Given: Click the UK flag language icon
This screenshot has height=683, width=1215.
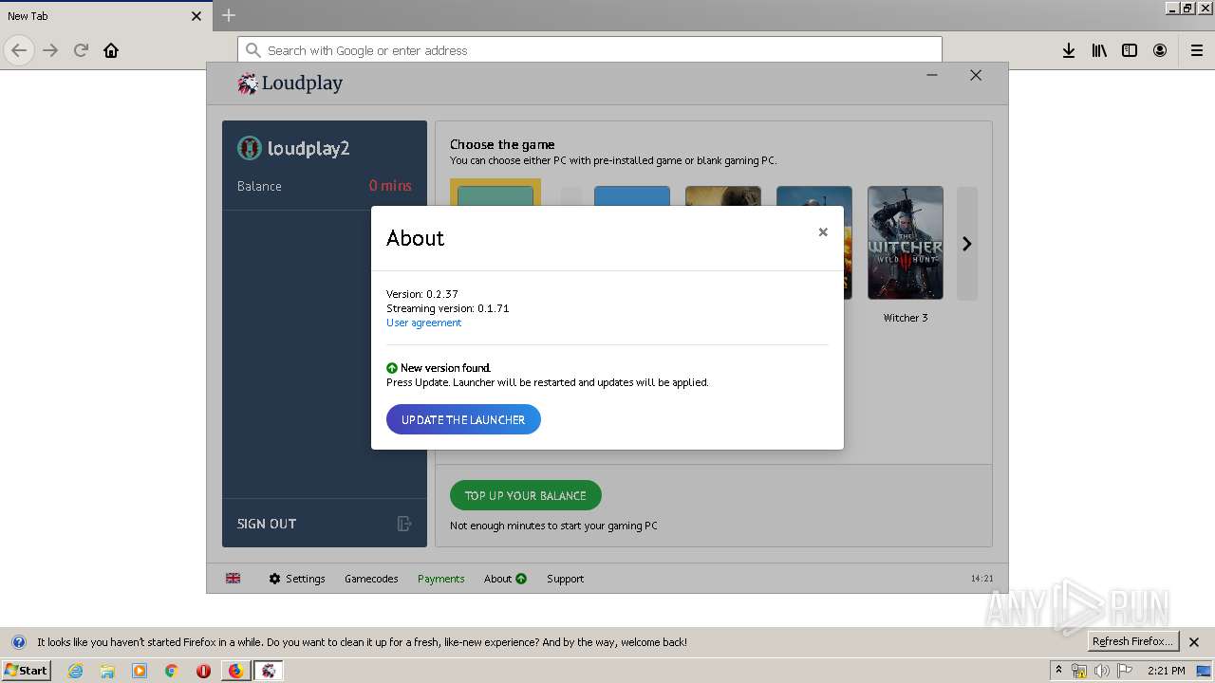Looking at the screenshot, I should click(x=233, y=579).
